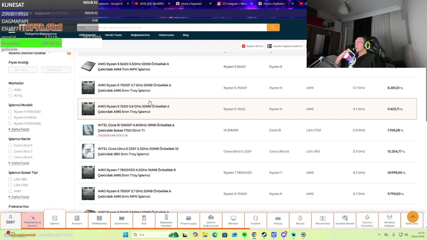Open Steam from the taskbar
Image resolution: width=427 pixels, height=240 pixels.
pos(264,235)
